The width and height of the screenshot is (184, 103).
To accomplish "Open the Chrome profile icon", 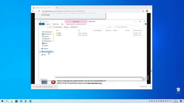I will (x=147, y=11).
